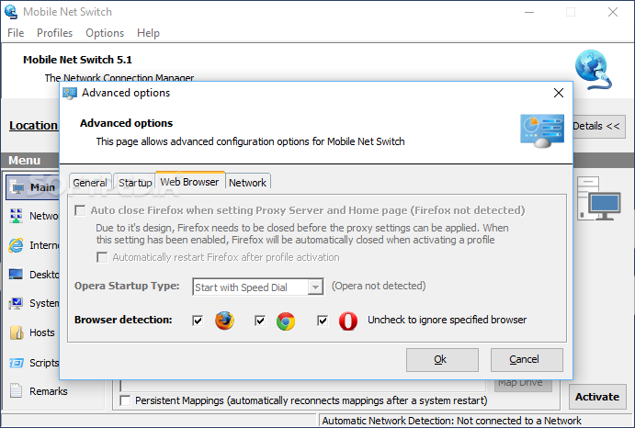Click the Opera browser icon
635x428 pixels.
click(x=348, y=321)
